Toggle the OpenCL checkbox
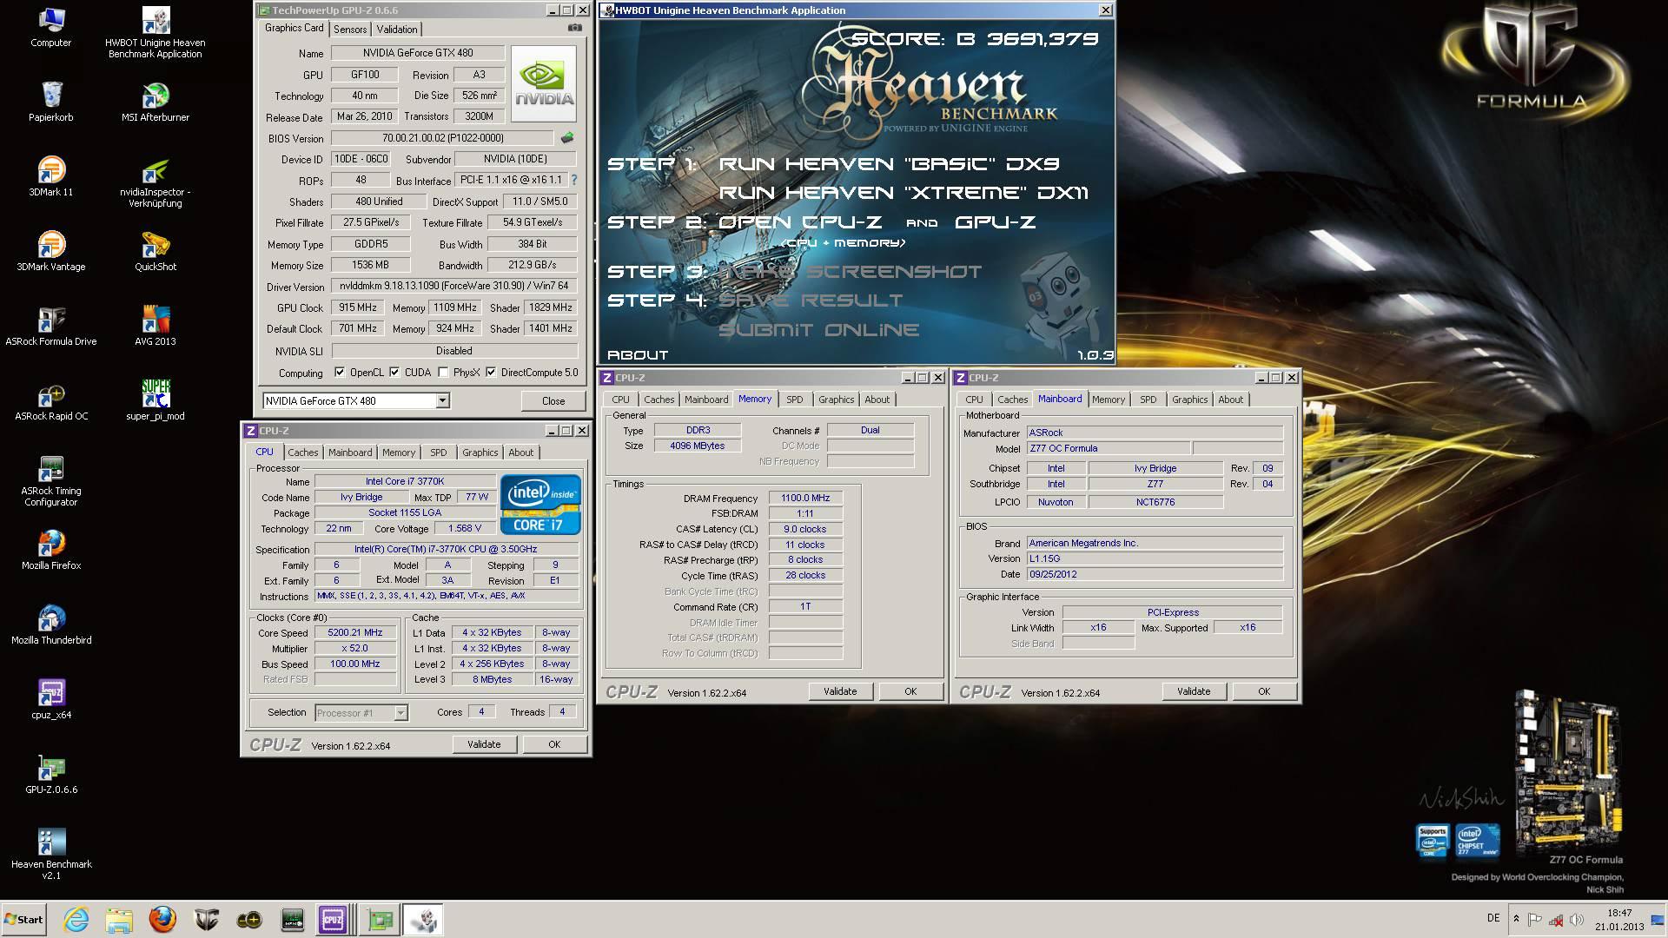This screenshot has width=1668, height=938. 340,373
